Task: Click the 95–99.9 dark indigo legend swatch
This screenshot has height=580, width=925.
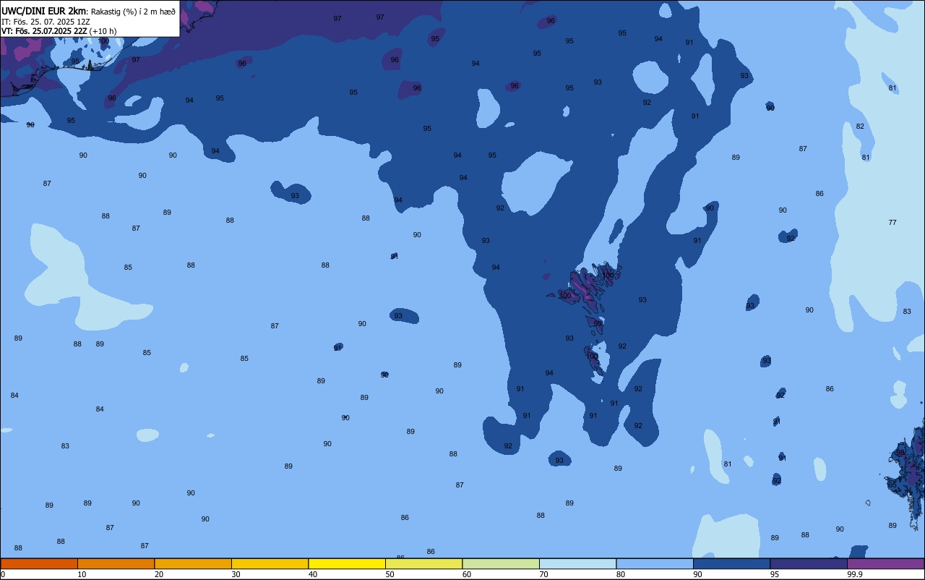Action: [x=809, y=563]
